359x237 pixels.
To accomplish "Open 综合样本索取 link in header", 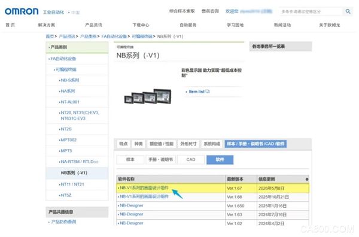I will pyautogui.click(x=182, y=11).
